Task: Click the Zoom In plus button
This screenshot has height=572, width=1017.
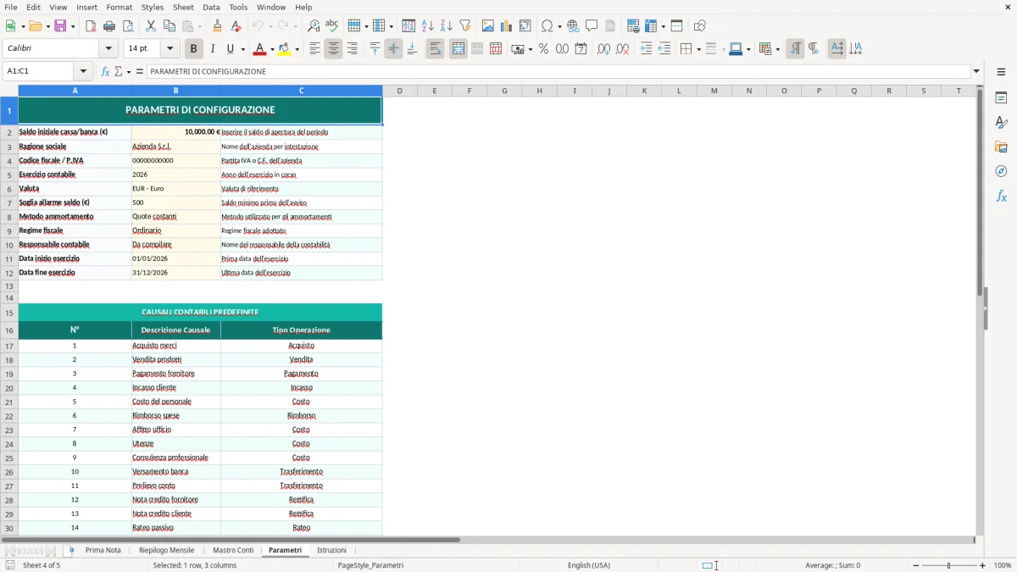Action: click(983, 565)
